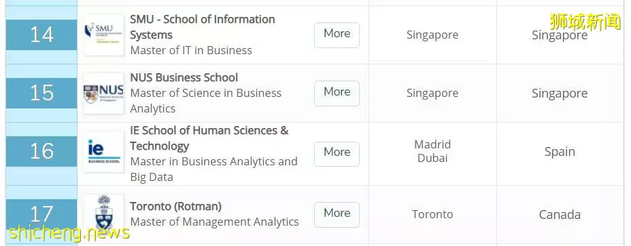This screenshot has width=631, height=246.
Task: Select the Toronto (Rotman) title
Action: [176, 206]
